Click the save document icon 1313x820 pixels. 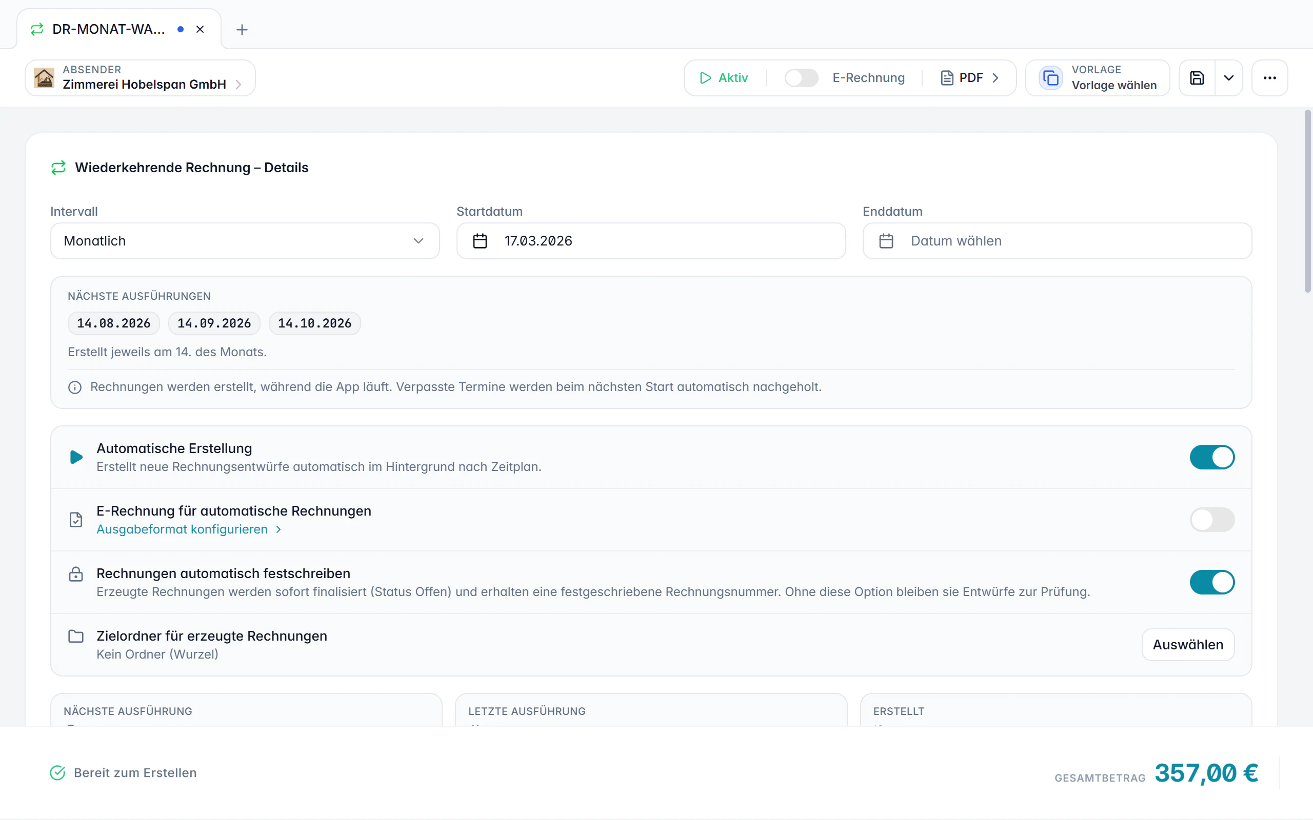coord(1197,78)
